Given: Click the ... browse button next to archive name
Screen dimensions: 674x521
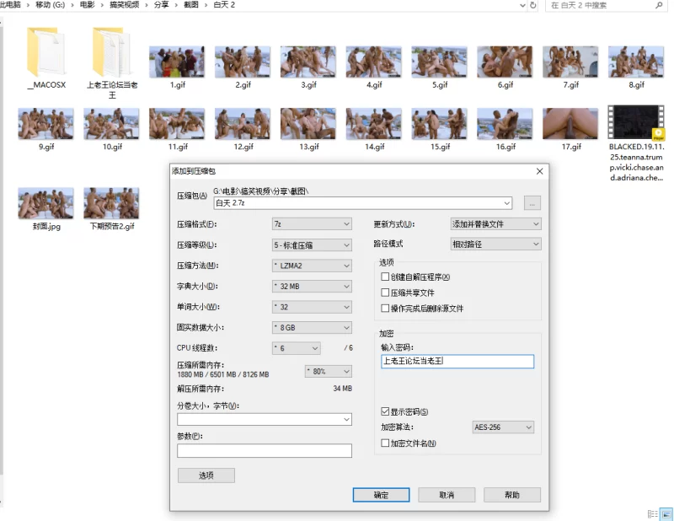Looking at the screenshot, I should (x=532, y=202).
